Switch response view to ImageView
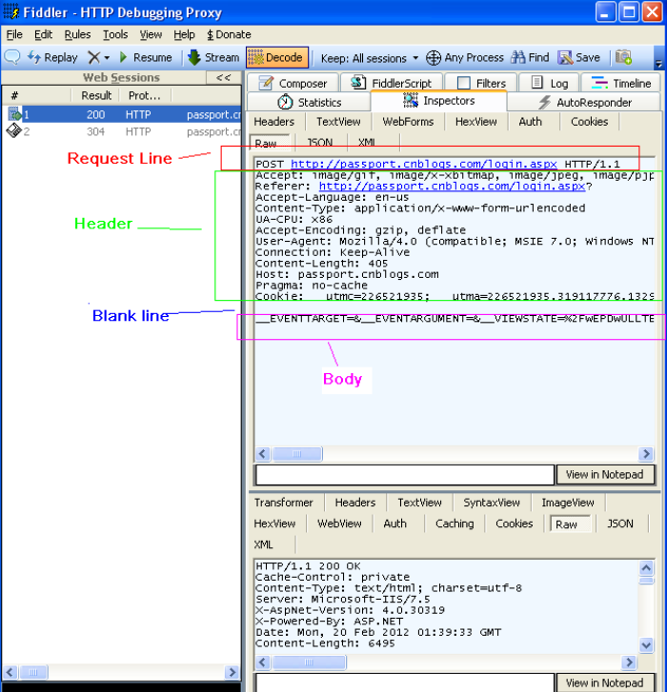Viewport: 667px width, 692px height. click(x=568, y=503)
